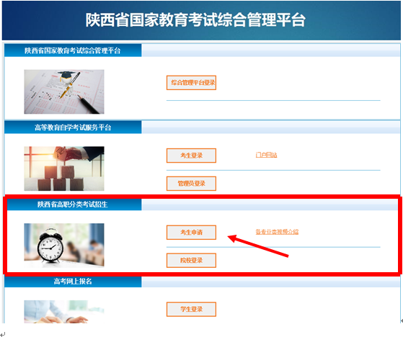
Task: Select the 陕西省国家教育考试综合管理平台 section header
Action: coord(73,50)
